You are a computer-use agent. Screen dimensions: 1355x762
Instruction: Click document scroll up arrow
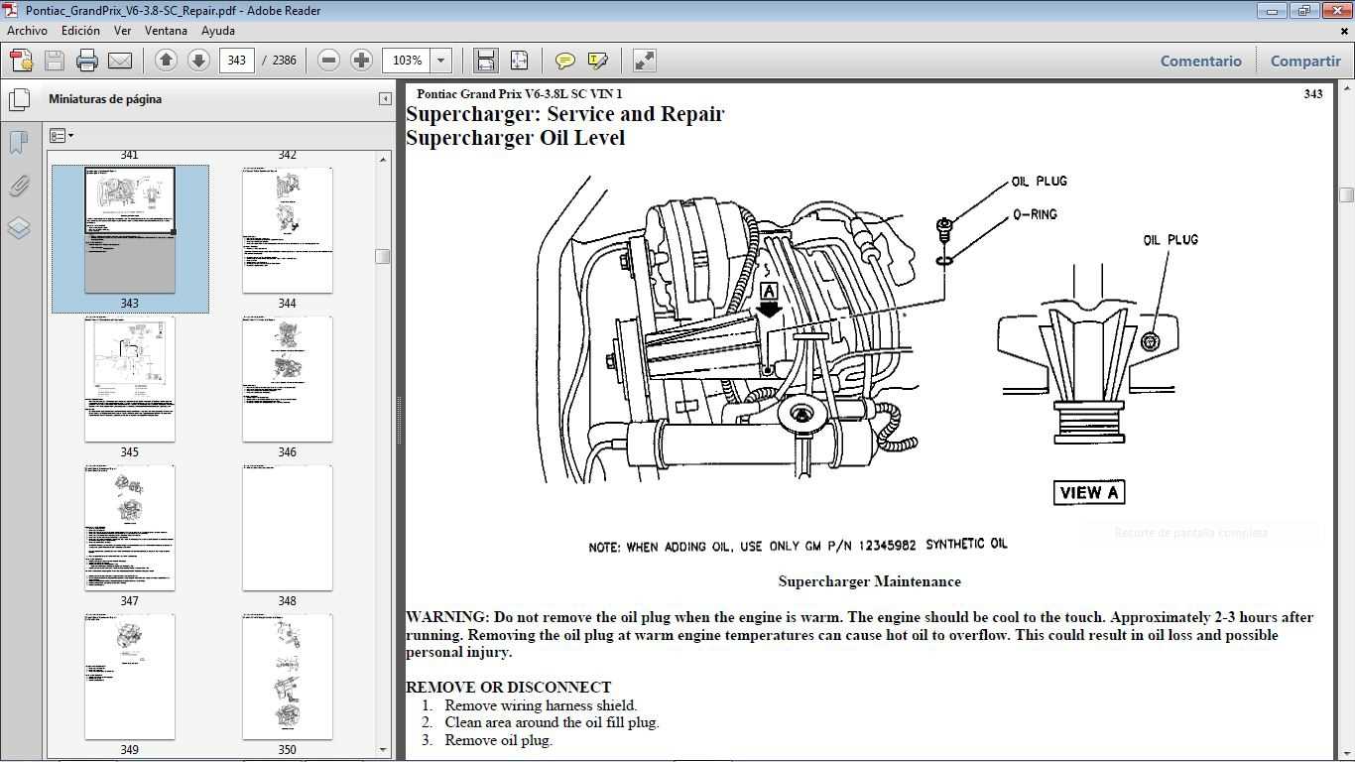1346,89
